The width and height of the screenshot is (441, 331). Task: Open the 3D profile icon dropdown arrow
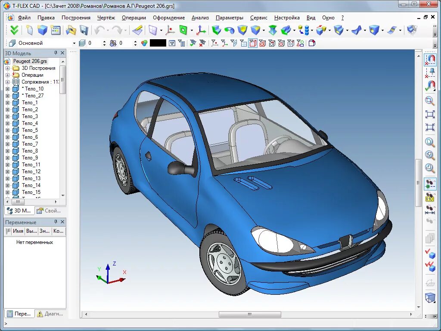click(192, 30)
